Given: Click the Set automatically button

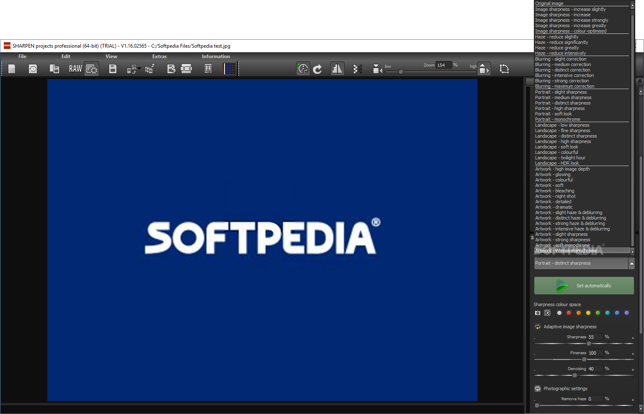Looking at the screenshot, I should [584, 286].
